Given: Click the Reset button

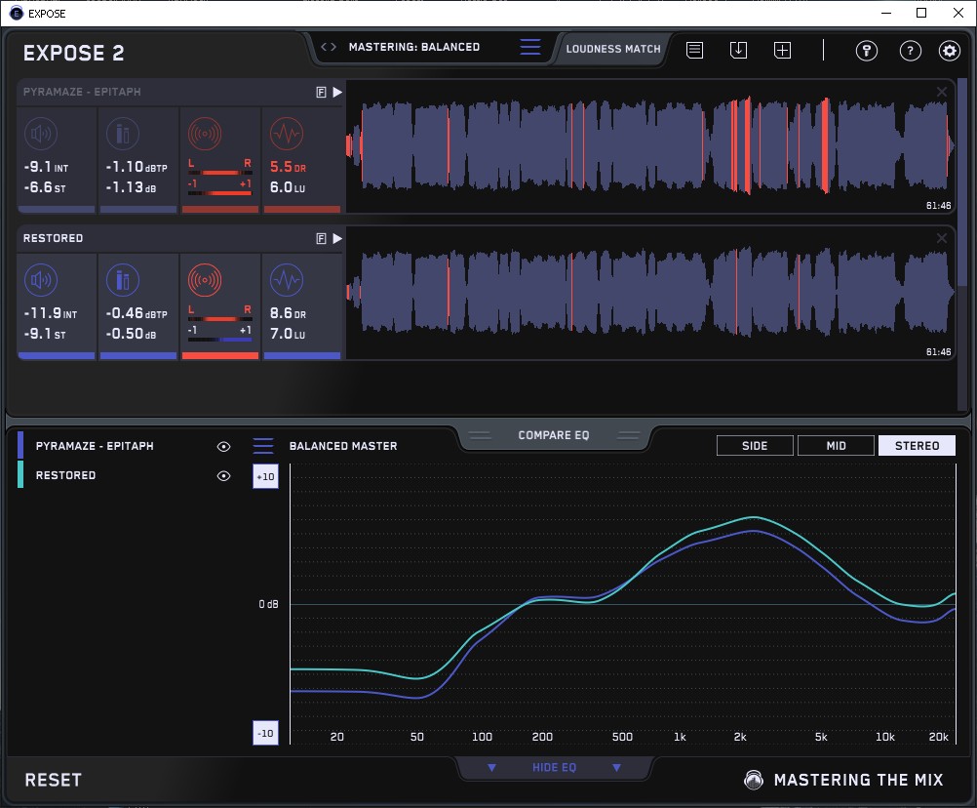Looking at the screenshot, I should tap(54, 780).
